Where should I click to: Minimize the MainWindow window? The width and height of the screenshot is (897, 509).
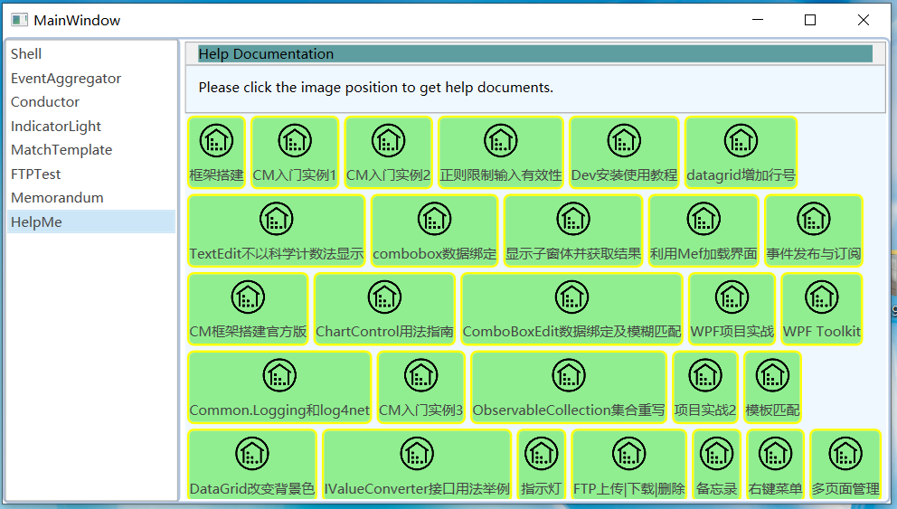758,20
